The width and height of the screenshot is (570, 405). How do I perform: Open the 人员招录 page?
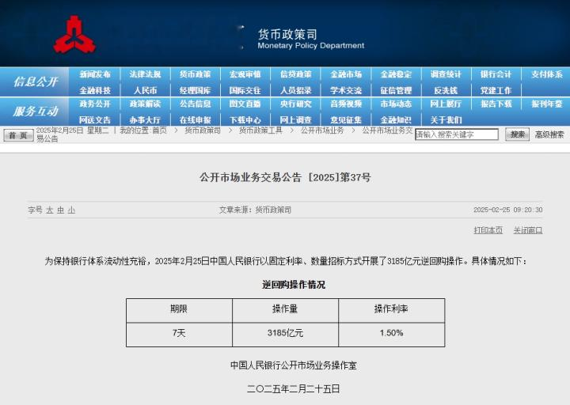(295, 90)
